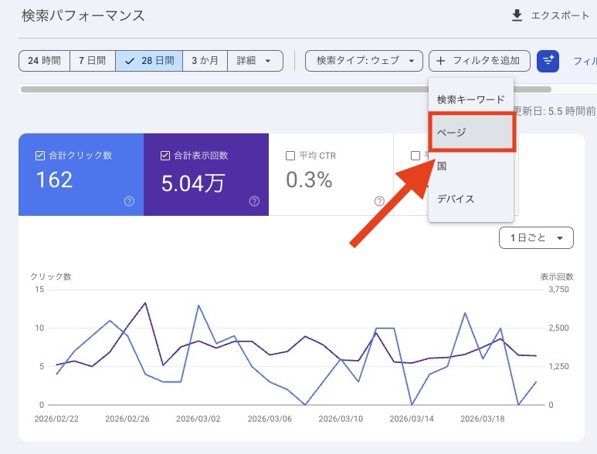The width and height of the screenshot is (597, 454).
Task: Select the 28 日間 date range
Action: pyautogui.click(x=149, y=61)
